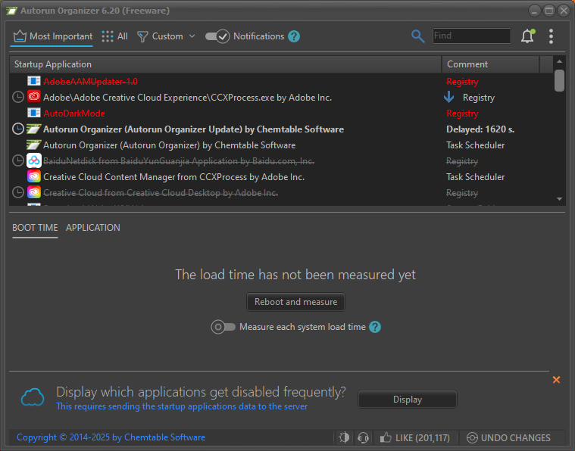The width and height of the screenshot is (575, 451).
Task: Dismiss the banner with the orange X
Action: click(x=556, y=380)
